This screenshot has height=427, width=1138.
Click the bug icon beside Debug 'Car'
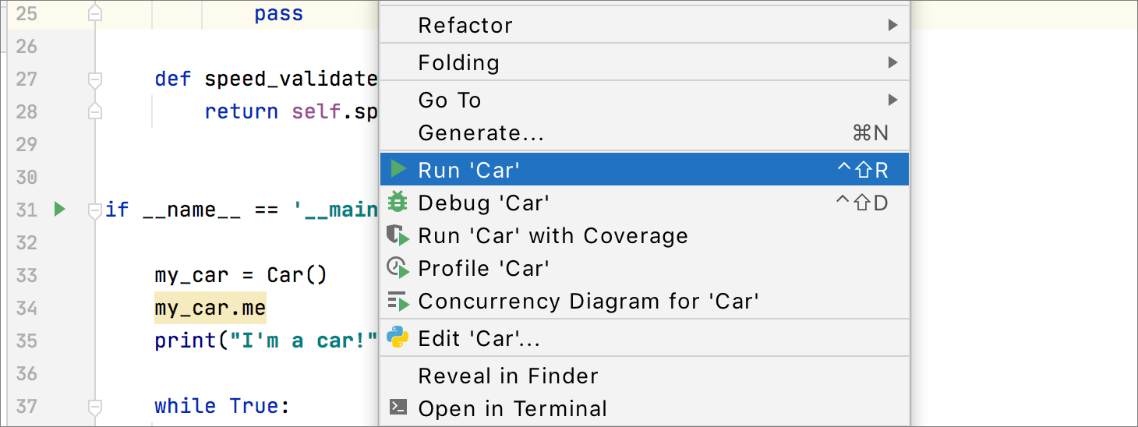[x=398, y=202]
